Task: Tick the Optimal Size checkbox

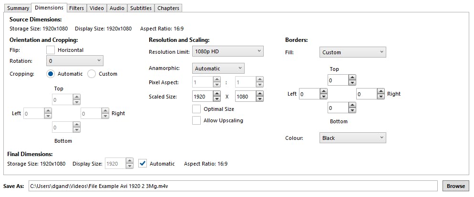Action: pyautogui.click(x=196, y=109)
